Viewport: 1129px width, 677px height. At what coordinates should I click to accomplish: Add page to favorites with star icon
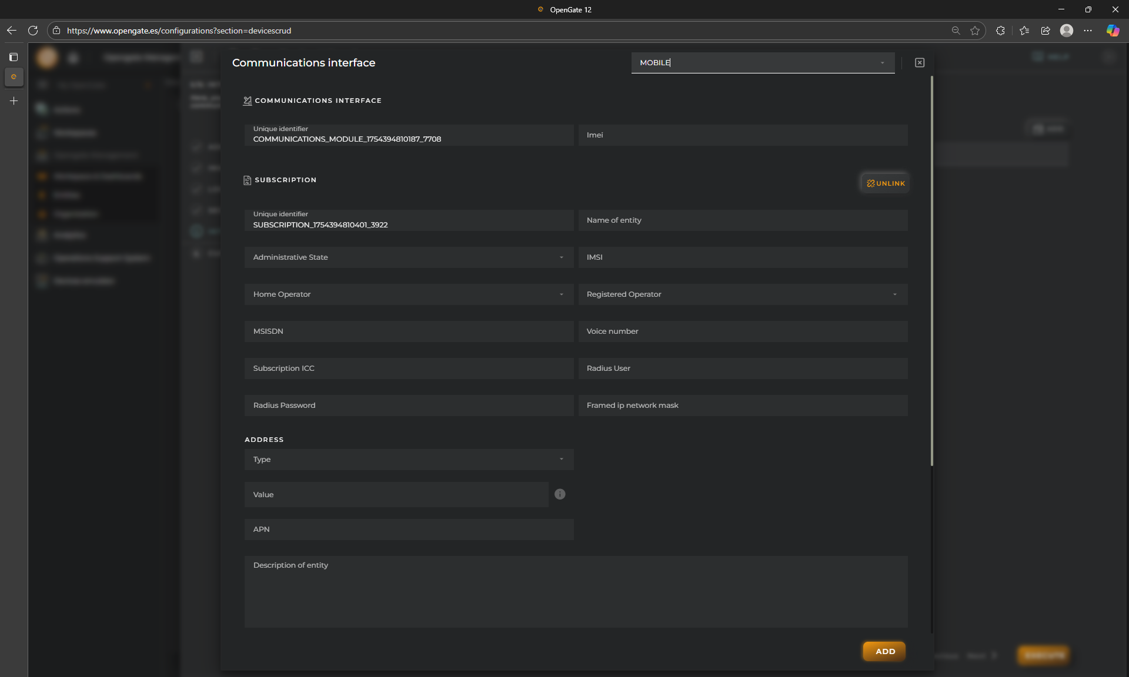click(x=975, y=31)
